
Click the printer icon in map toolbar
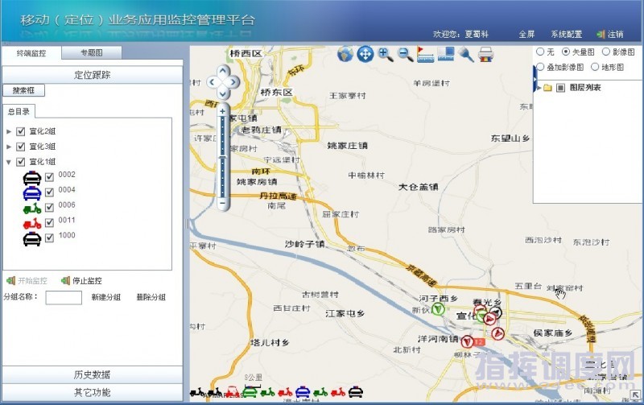coord(486,54)
